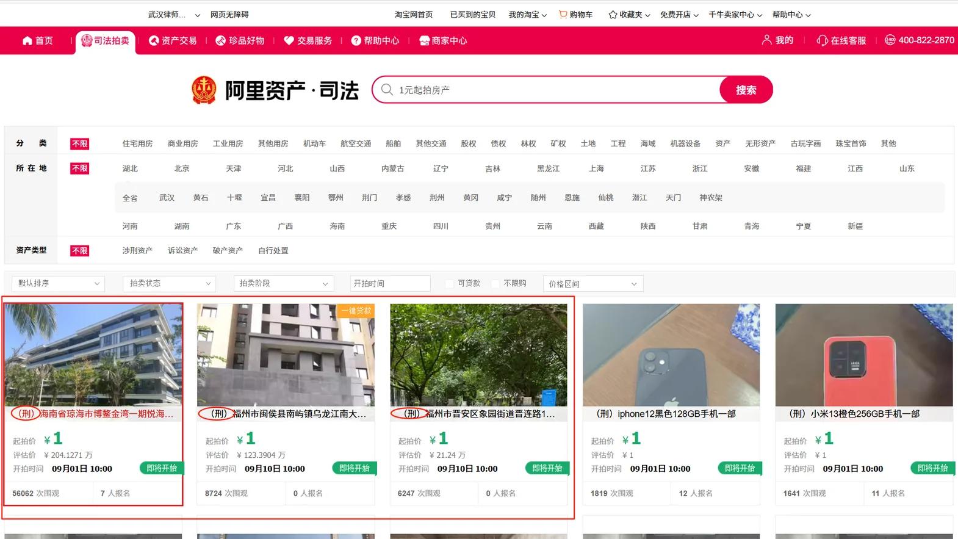Open 帮助中心 question mark icon
This screenshot has height=539, width=958.
point(356,41)
